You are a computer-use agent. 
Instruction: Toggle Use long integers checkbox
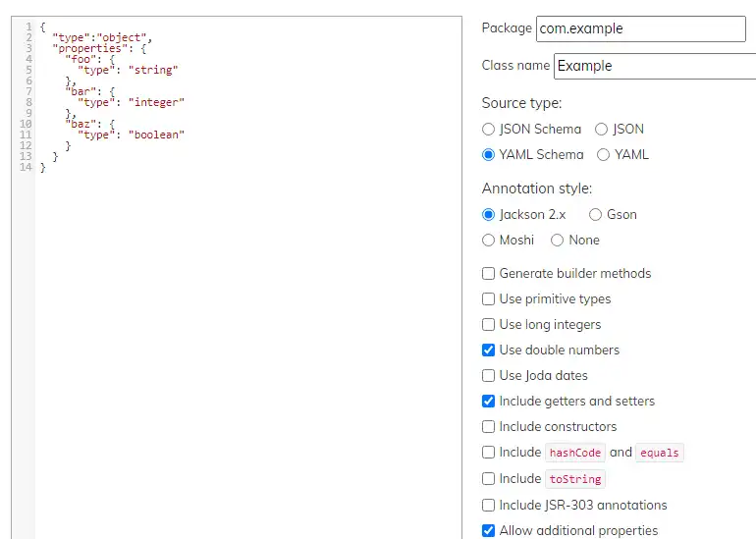pyautogui.click(x=489, y=325)
